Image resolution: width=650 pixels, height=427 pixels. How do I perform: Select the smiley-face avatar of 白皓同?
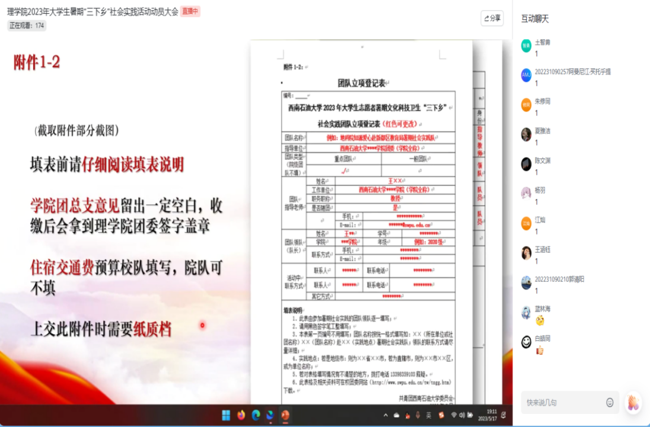pyautogui.click(x=526, y=342)
